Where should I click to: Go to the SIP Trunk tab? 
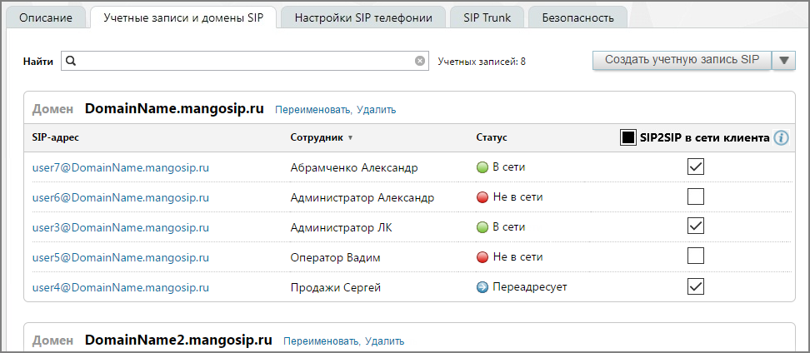tap(487, 18)
